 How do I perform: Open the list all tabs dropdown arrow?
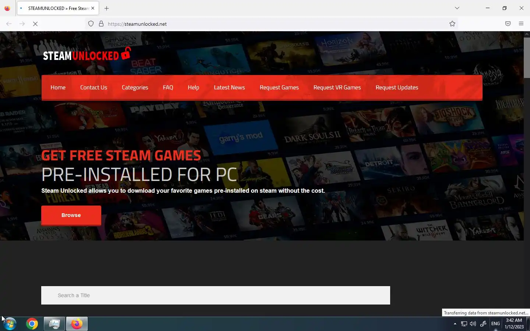tap(457, 8)
